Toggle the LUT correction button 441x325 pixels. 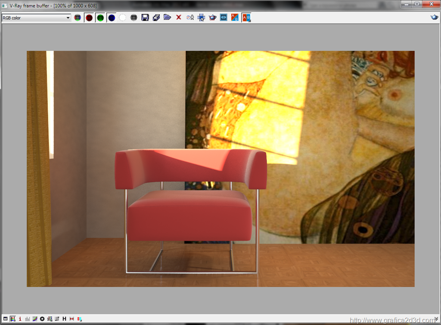coord(57,319)
